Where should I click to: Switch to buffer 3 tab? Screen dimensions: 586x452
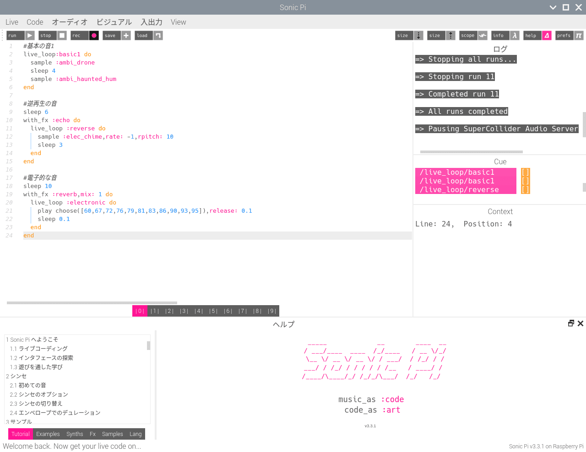pyautogui.click(x=184, y=311)
